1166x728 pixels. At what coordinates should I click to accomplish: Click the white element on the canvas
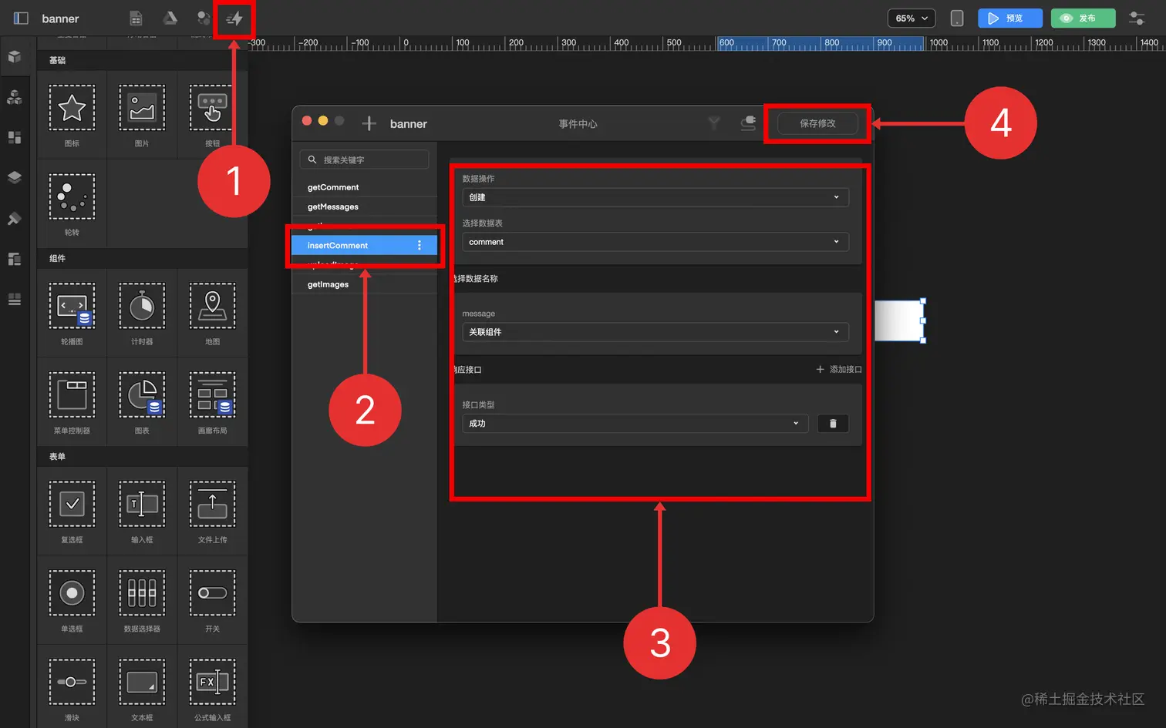[899, 320]
